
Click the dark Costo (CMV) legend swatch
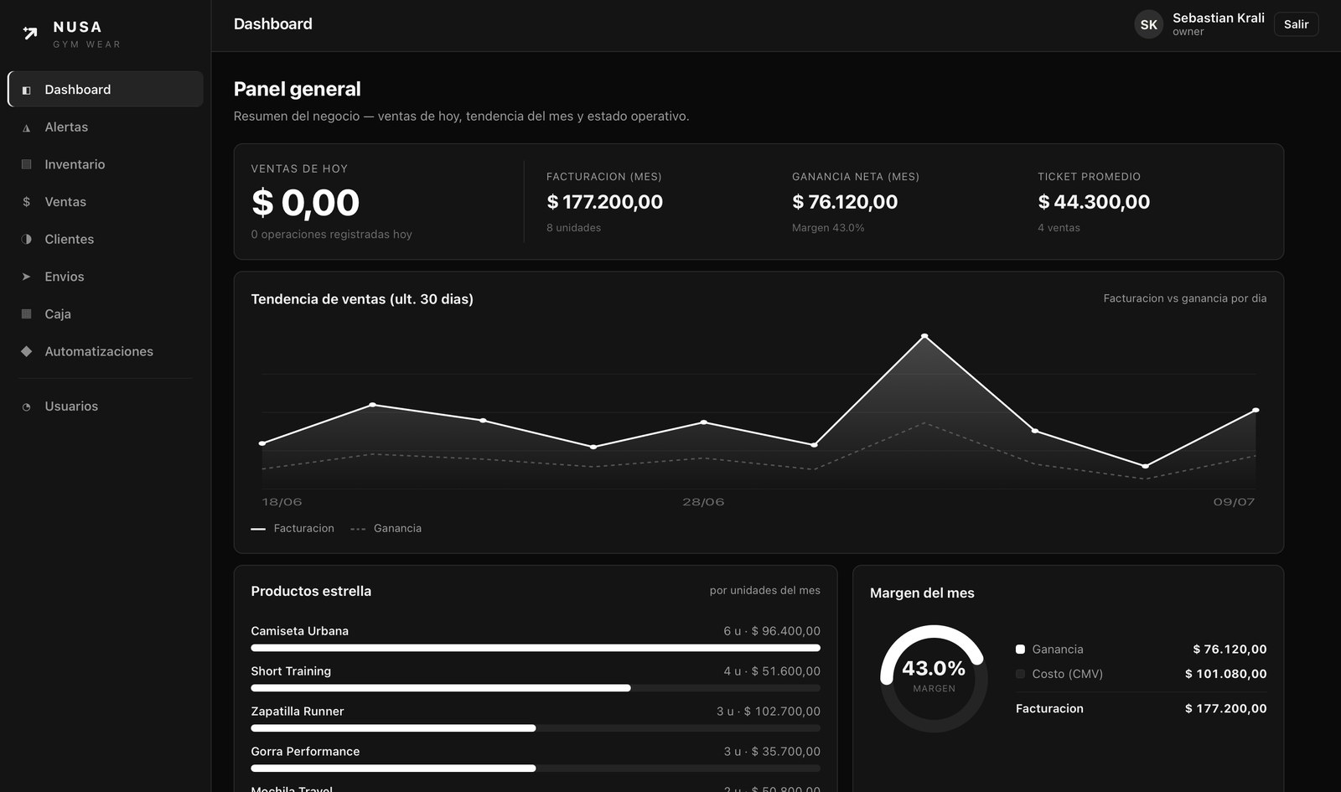(1020, 674)
